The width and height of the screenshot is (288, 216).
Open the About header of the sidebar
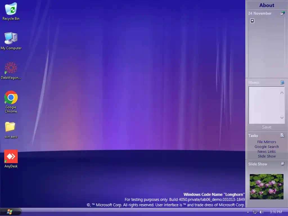click(267, 5)
